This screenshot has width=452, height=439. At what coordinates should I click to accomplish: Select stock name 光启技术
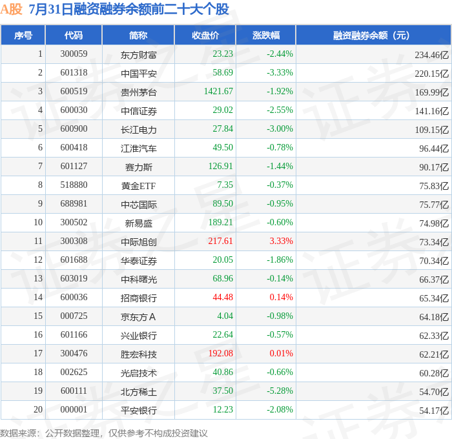pos(139,373)
